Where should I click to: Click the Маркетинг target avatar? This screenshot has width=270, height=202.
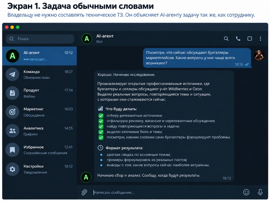12,112
